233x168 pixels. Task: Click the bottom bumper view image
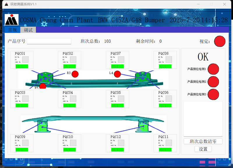[93, 124]
